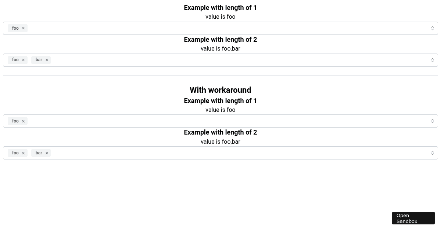The width and height of the screenshot is (441, 231).
Task: Open the dropdown of the second select
Action: pos(433,60)
